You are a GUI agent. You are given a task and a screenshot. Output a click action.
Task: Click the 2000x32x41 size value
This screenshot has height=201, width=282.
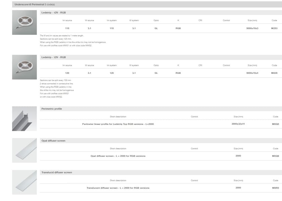pyautogui.click(x=238, y=124)
